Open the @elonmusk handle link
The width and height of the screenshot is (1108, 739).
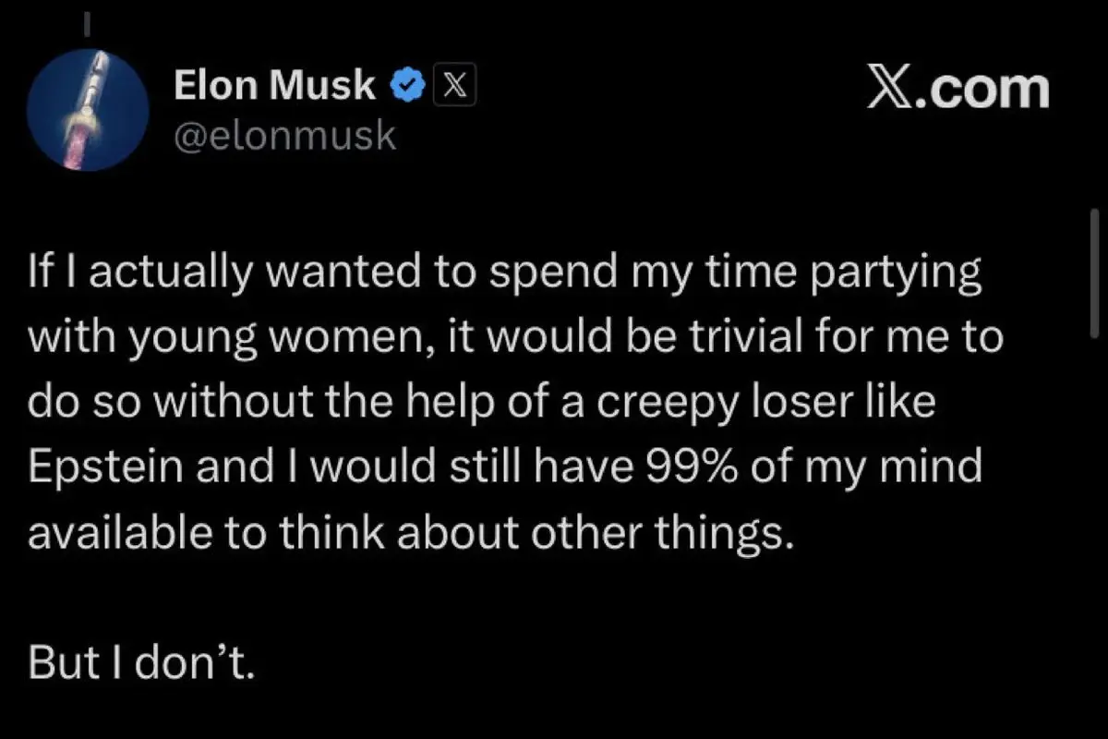(284, 136)
